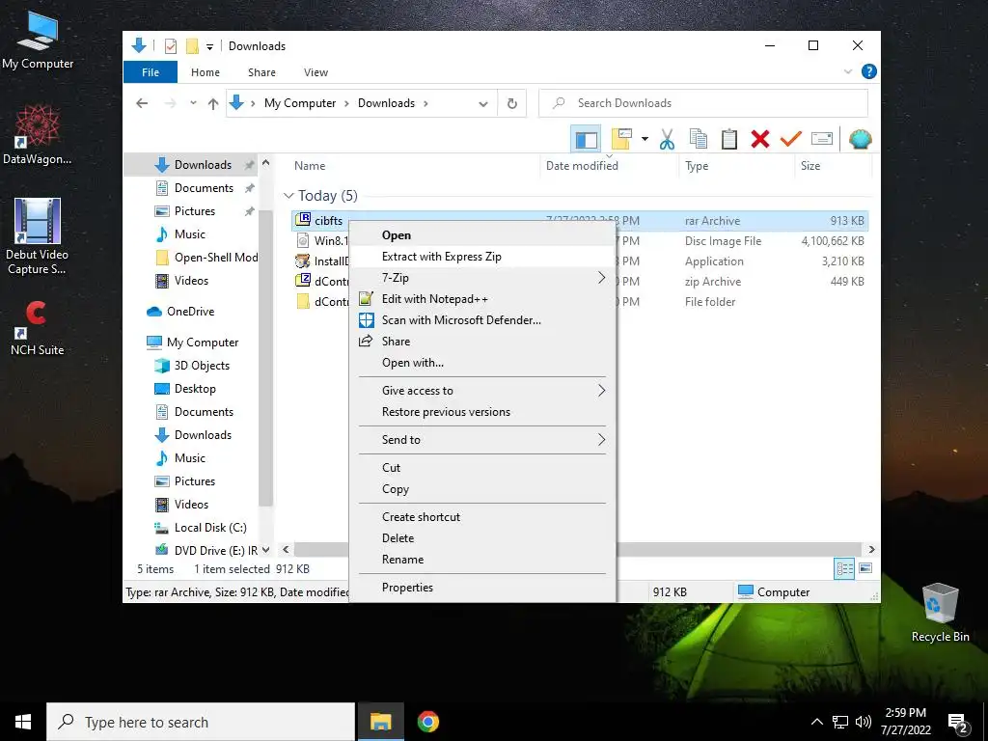Click the taskbar search box
This screenshot has width=988, height=741.
201,722
